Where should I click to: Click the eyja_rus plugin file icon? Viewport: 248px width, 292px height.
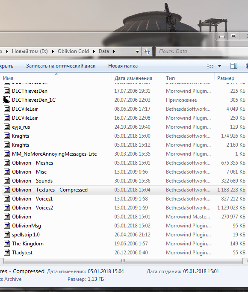[x=7, y=127]
